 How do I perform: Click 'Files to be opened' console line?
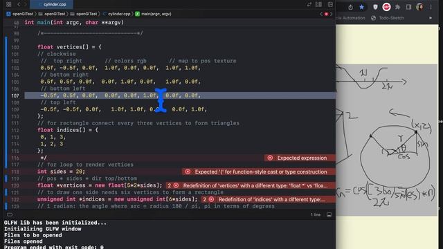click(33, 235)
